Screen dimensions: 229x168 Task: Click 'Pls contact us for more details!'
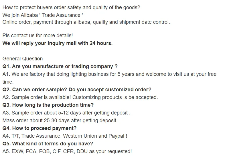point(37,35)
